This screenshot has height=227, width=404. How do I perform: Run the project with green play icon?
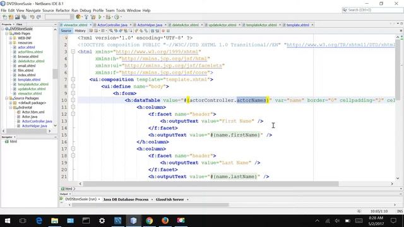click(100, 17)
